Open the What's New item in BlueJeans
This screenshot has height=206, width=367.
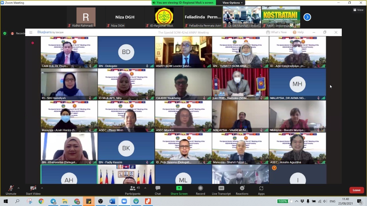[x=276, y=32]
